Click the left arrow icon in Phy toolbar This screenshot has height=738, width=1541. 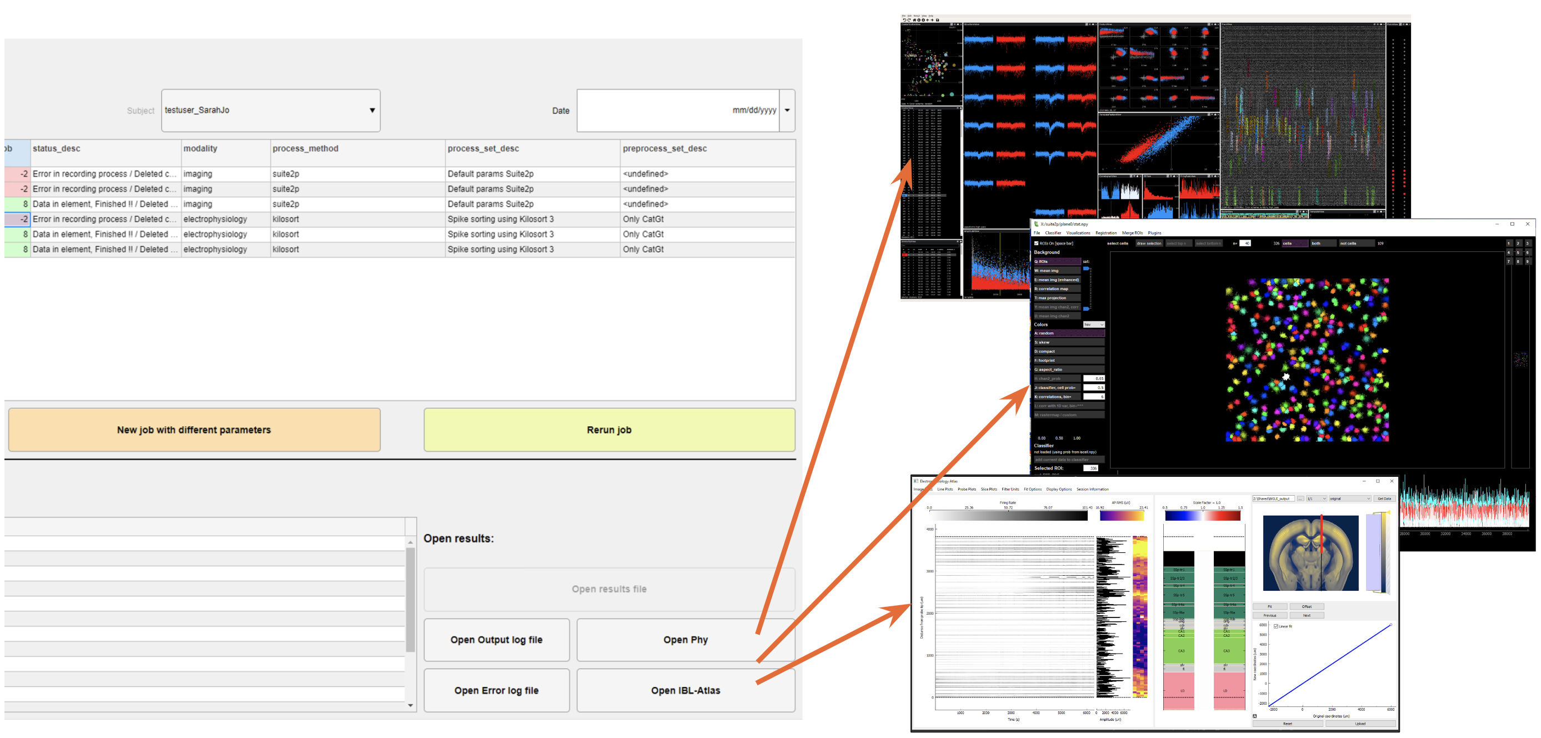[928, 21]
